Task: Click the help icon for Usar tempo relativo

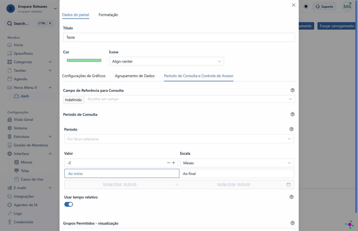Action: pyautogui.click(x=292, y=197)
